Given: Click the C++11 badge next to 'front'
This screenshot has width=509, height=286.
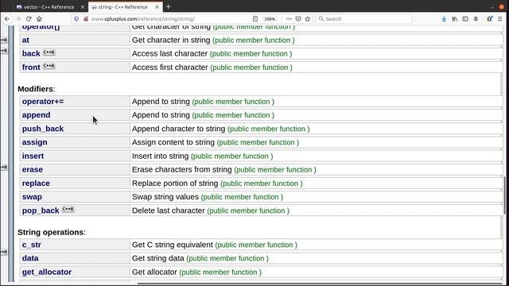Looking at the screenshot, I should 49,66.
